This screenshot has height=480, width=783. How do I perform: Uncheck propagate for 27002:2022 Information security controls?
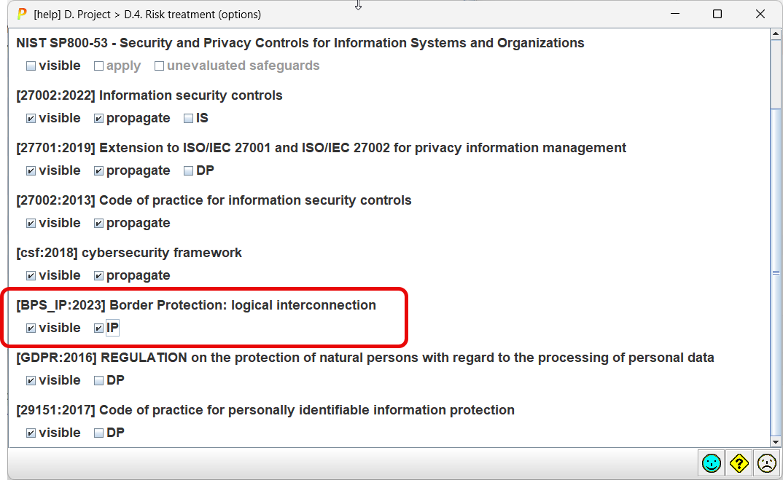pos(98,119)
